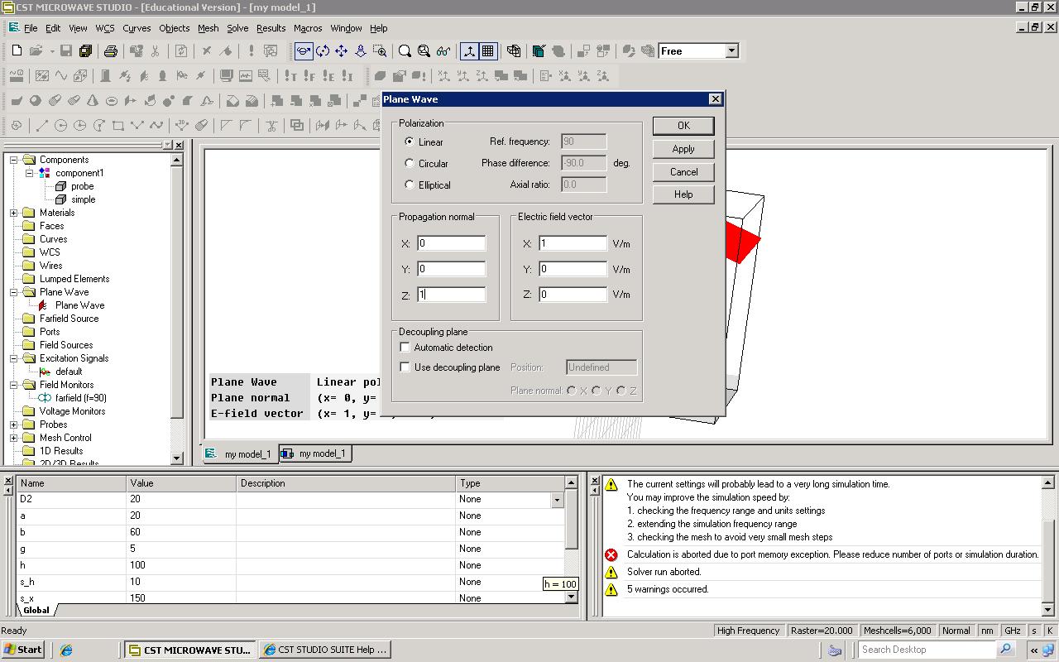Viewport: 1059px width, 662px height.
Task: Click the line curve tool icon
Action: point(41,126)
